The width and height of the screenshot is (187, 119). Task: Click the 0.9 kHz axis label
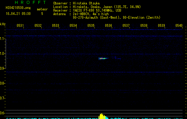[x=2, y=68]
